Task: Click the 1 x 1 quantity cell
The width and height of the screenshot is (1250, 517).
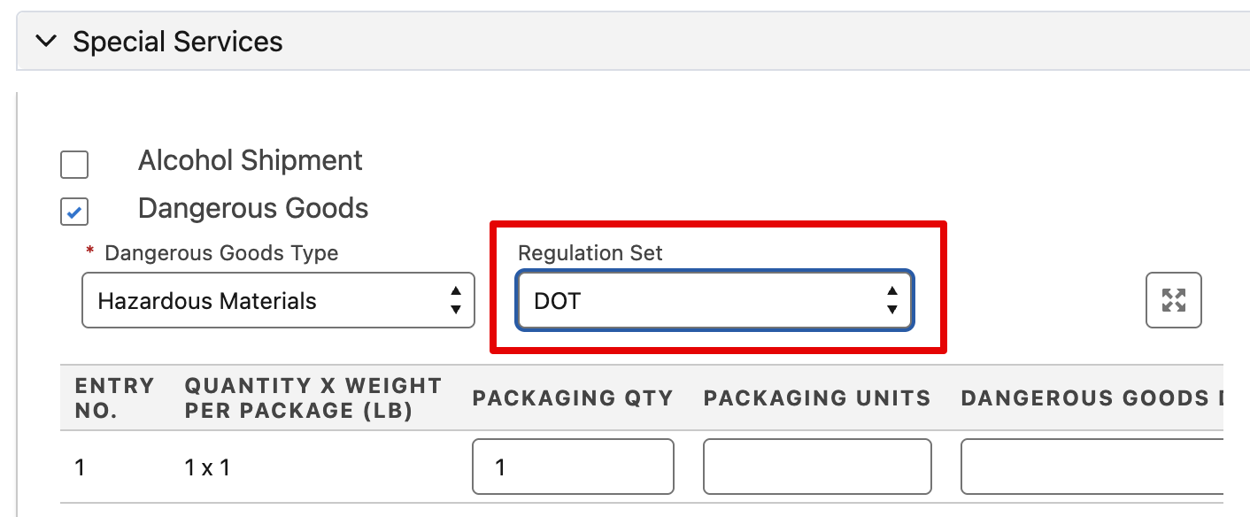Action: 208,467
